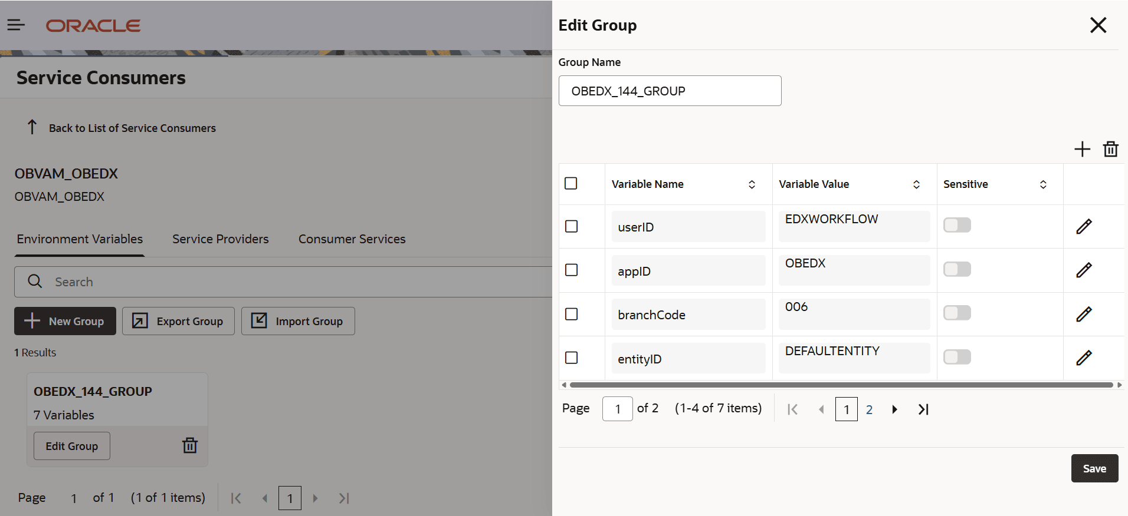Go to last page of variables
The height and width of the screenshot is (516, 1128).
point(923,409)
